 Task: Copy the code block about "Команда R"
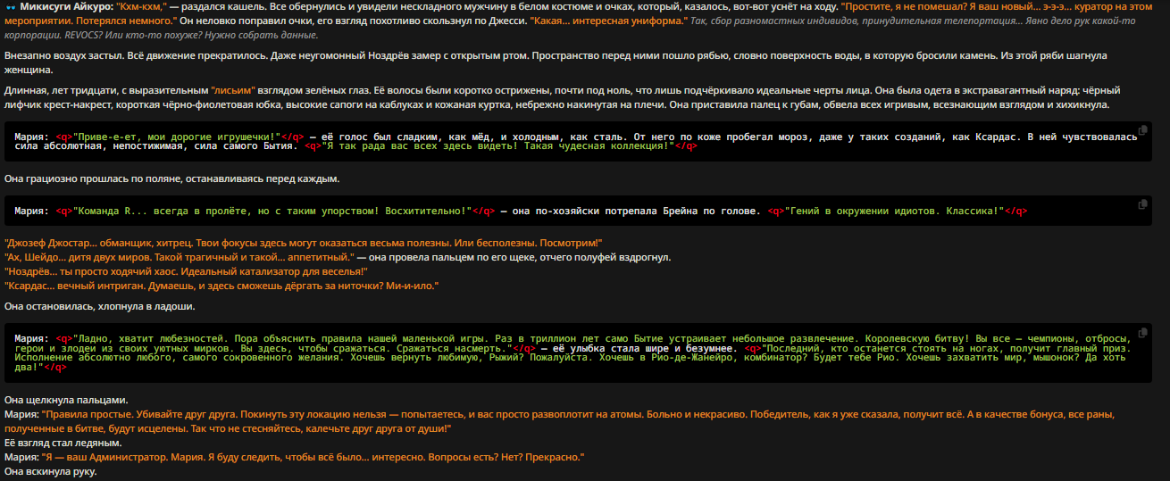(1142, 204)
